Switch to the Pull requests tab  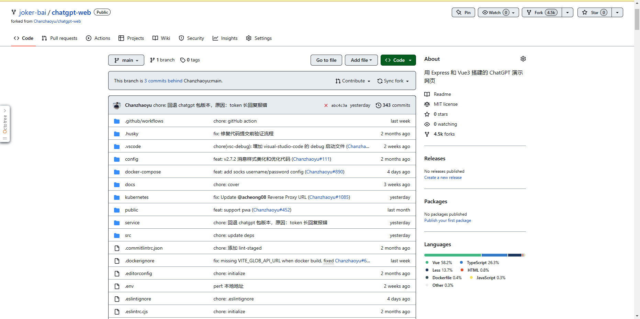[59, 38]
